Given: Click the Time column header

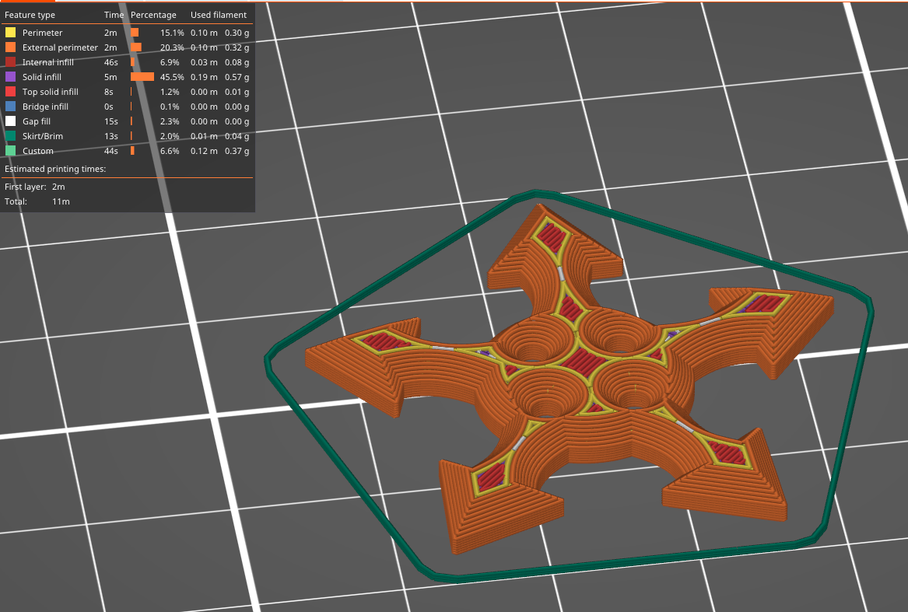Looking at the screenshot, I should click(x=114, y=15).
